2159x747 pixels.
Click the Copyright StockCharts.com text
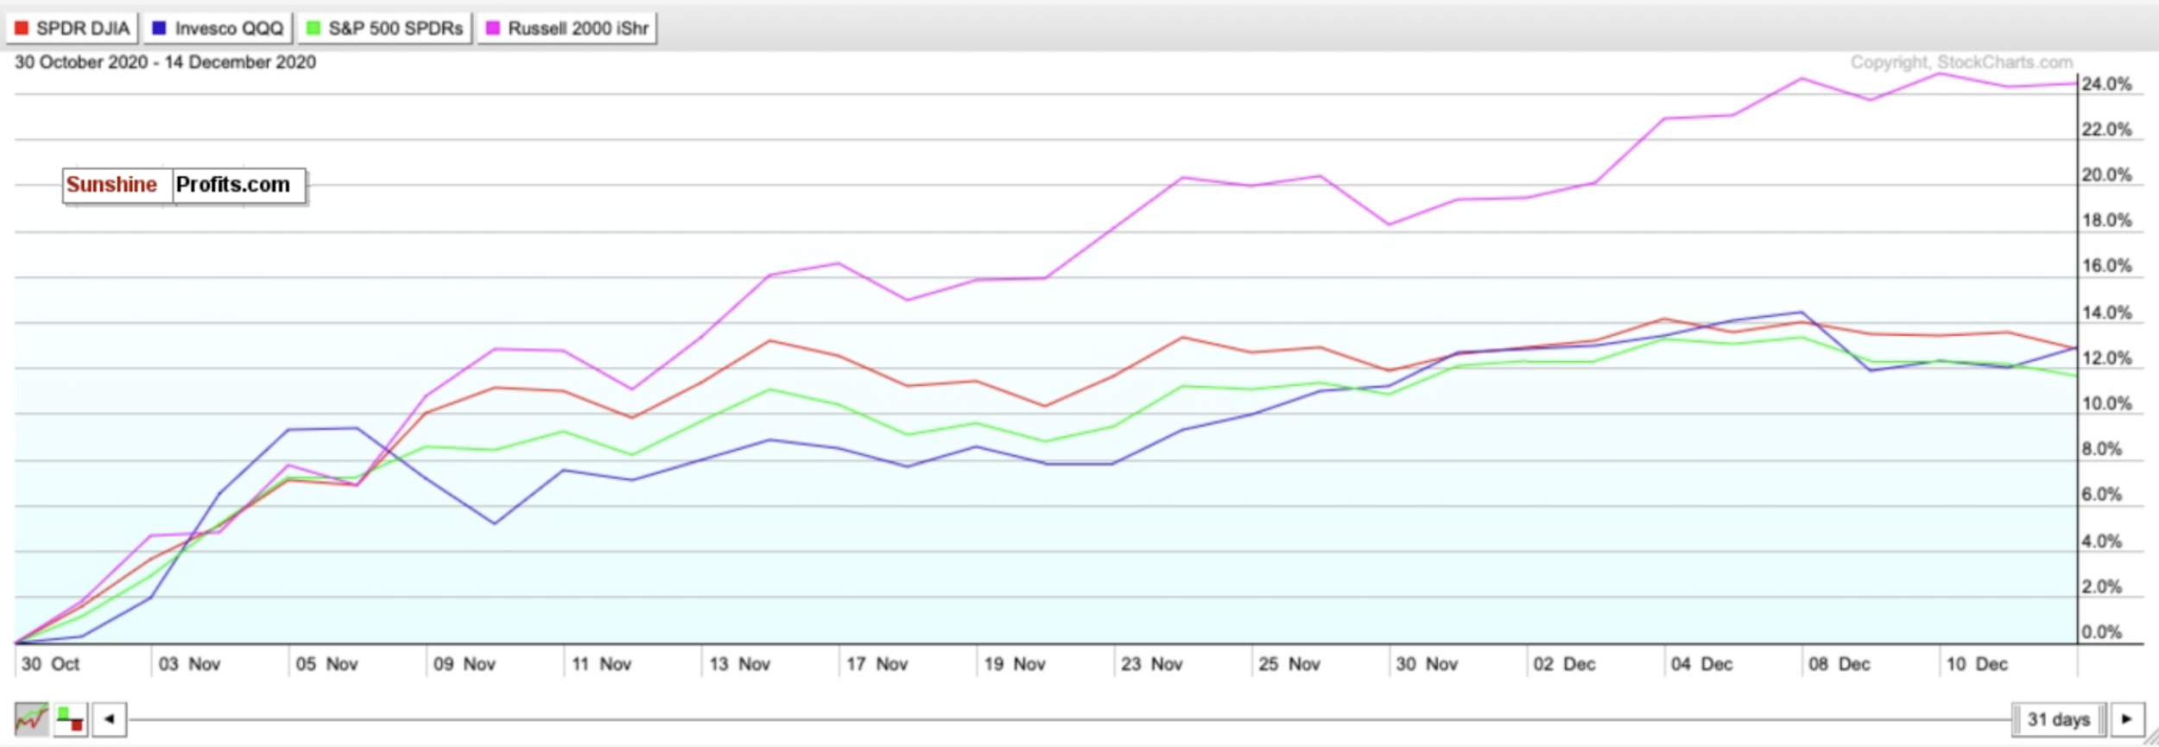coord(1961,62)
